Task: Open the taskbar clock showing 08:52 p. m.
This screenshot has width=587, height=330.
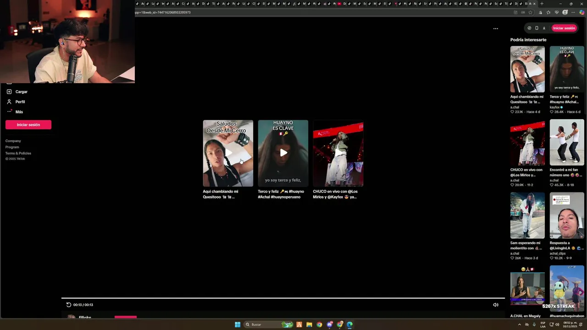Action: [570, 324]
